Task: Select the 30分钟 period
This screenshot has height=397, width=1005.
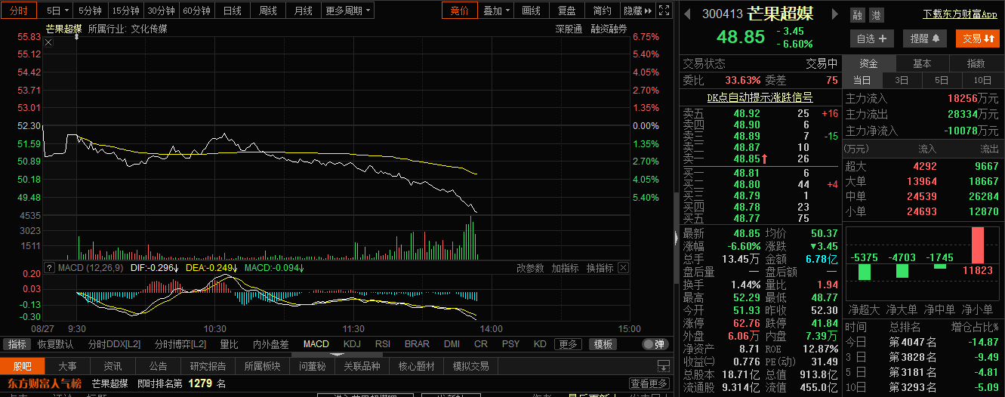Action: tap(162, 11)
